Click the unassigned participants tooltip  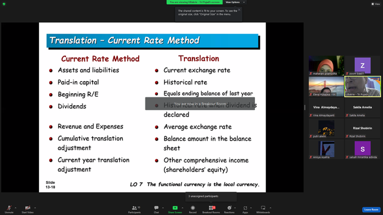tap(211, 196)
